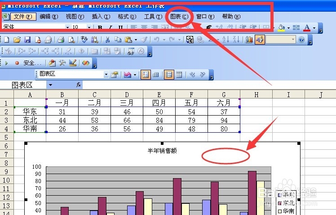
Task: Open the Visual Basic Editor icon
Action: tap(52, 63)
